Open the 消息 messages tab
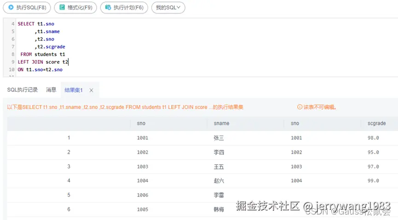 (x=51, y=90)
